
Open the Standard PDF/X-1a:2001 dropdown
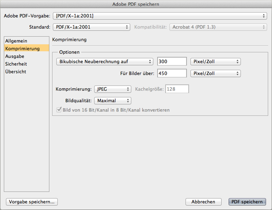pyautogui.click(x=91, y=27)
